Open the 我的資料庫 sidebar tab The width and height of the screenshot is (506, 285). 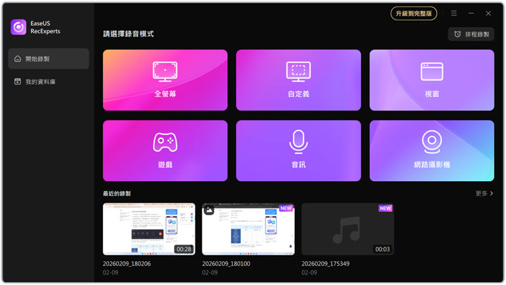pyautogui.click(x=49, y=82)
